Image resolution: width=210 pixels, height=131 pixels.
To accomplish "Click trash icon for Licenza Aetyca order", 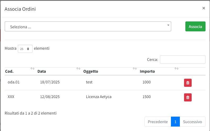I will coord(188,97).
